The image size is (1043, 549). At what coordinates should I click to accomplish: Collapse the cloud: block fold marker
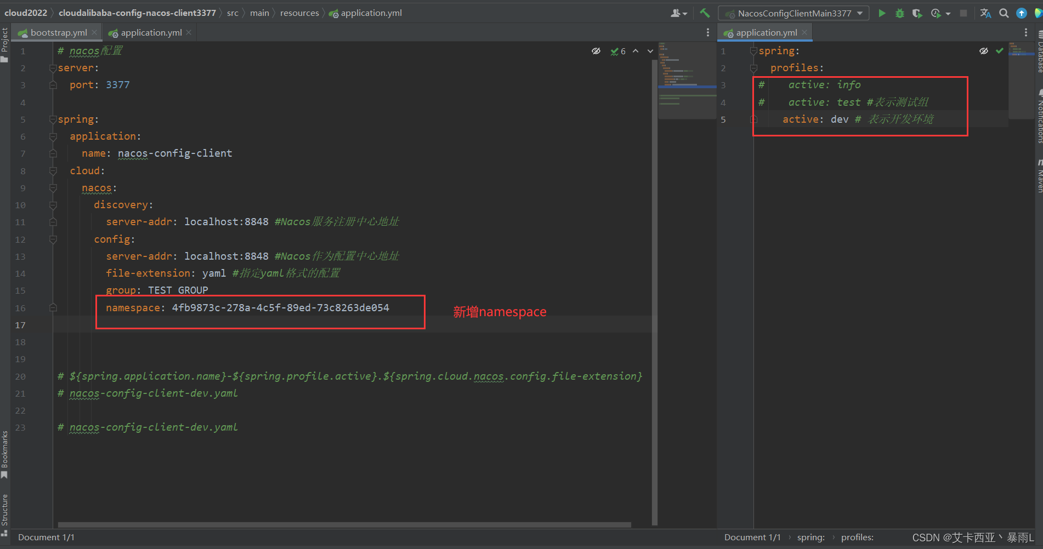53,171
